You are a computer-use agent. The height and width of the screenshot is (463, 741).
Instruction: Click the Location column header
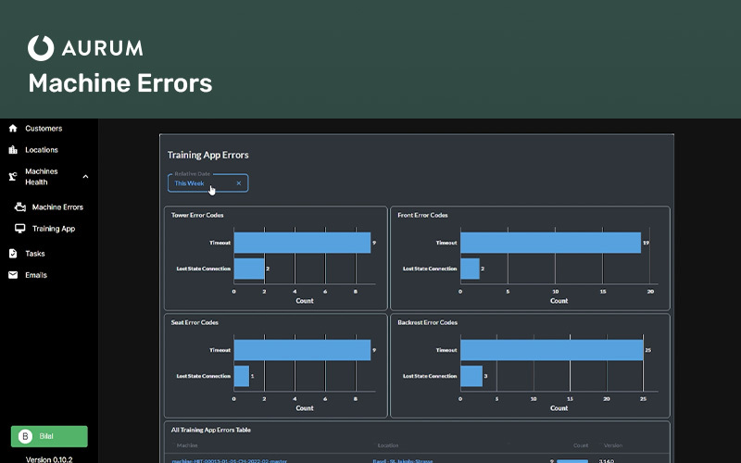(x=387, y=445)
